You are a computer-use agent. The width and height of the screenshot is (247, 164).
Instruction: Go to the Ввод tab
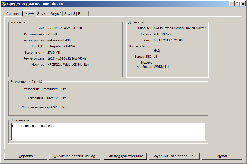82,14
